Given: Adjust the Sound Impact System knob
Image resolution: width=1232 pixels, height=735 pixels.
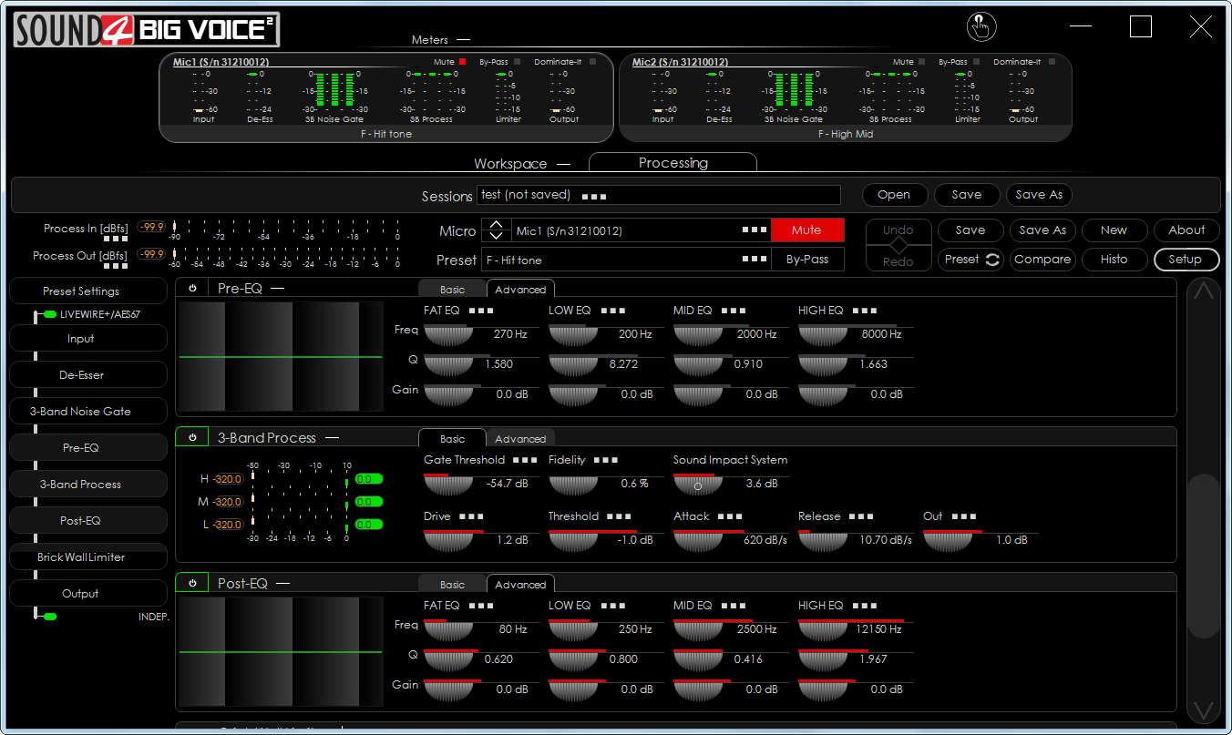Looking at the screenshot, I should 699,485.
